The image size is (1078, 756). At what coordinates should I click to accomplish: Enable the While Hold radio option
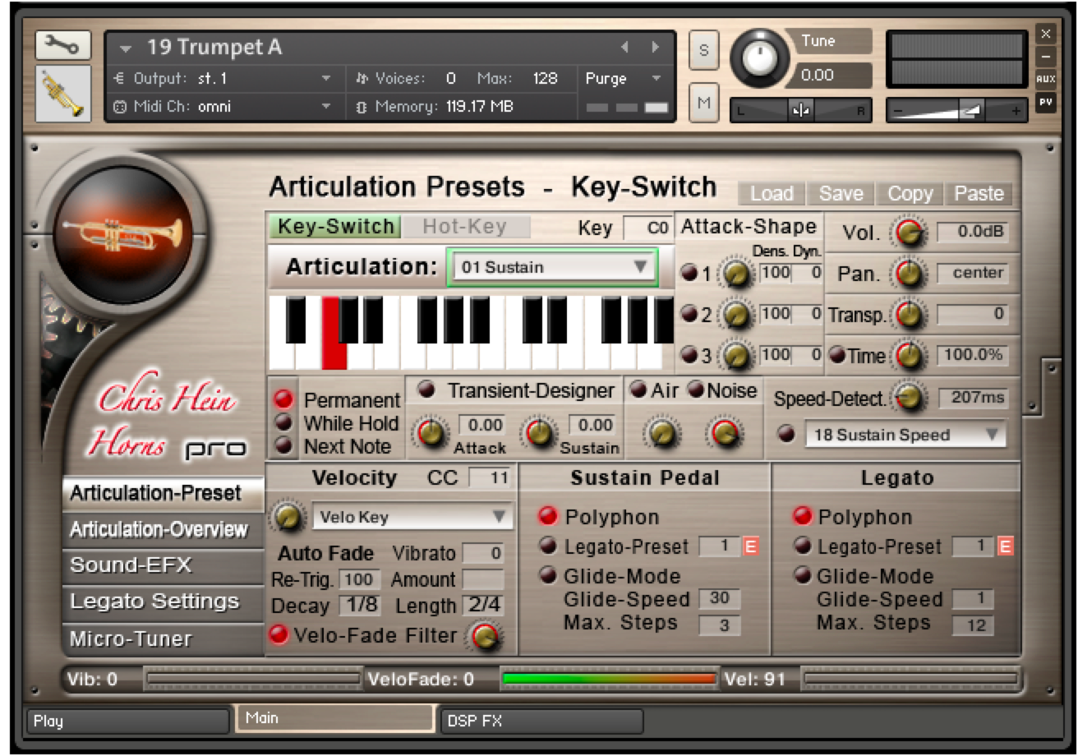[x=283, y=423]
